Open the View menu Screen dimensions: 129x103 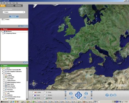point(7,3)
